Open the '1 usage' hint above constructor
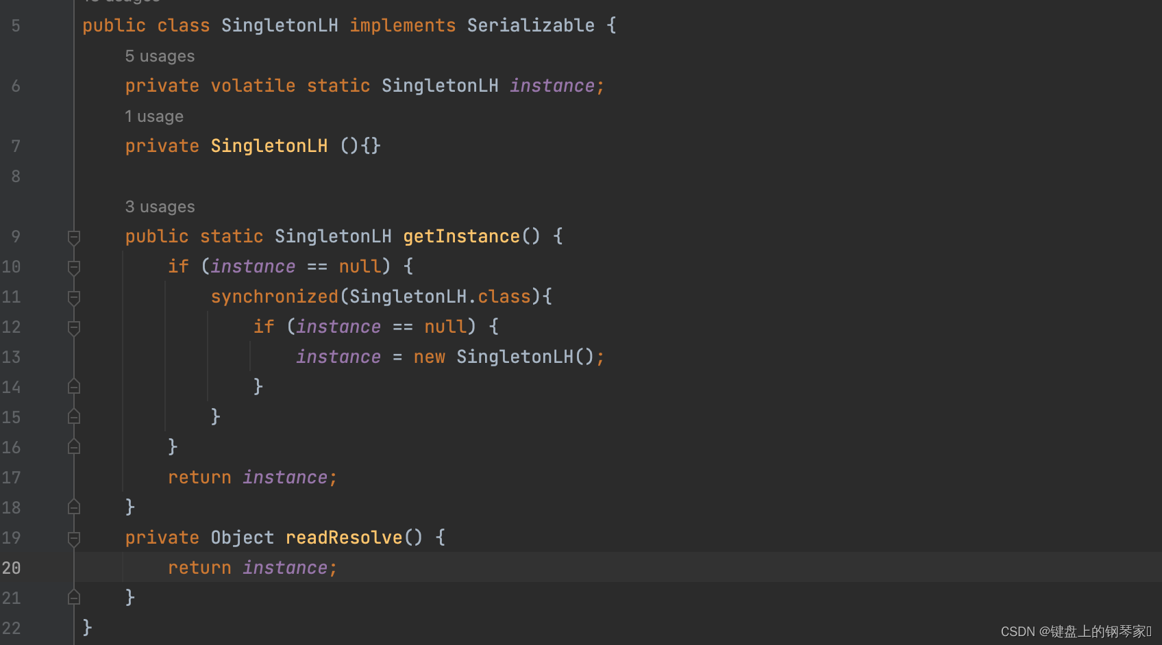Viewport: 1162px width, 645px height. 154,116
